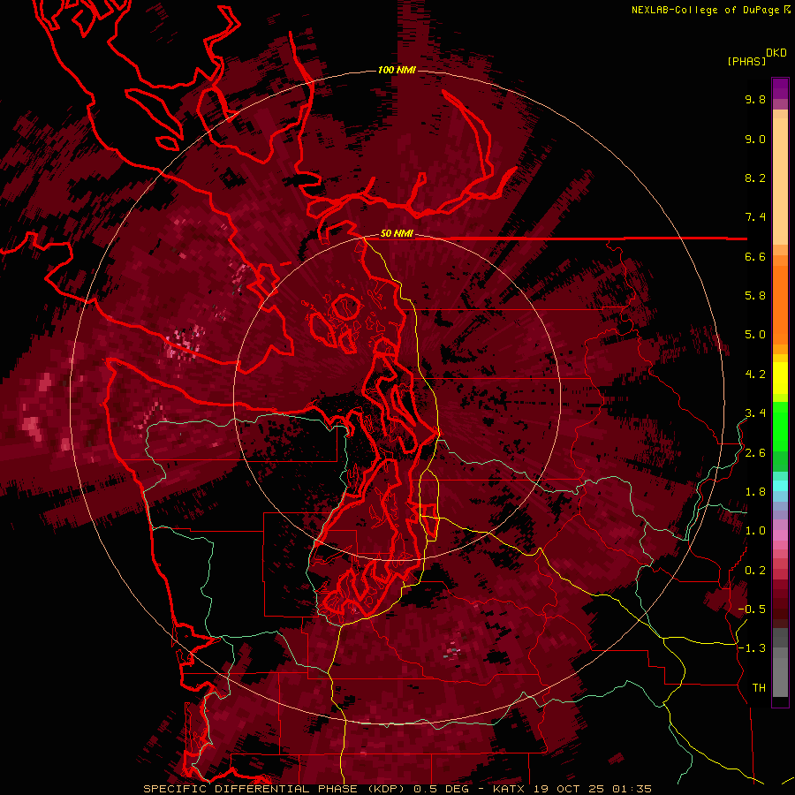Image resolution: width=795 pixels, height=795 pixels.
Task: Select the -0.5 value on the color scale
Action: (752, 609)
